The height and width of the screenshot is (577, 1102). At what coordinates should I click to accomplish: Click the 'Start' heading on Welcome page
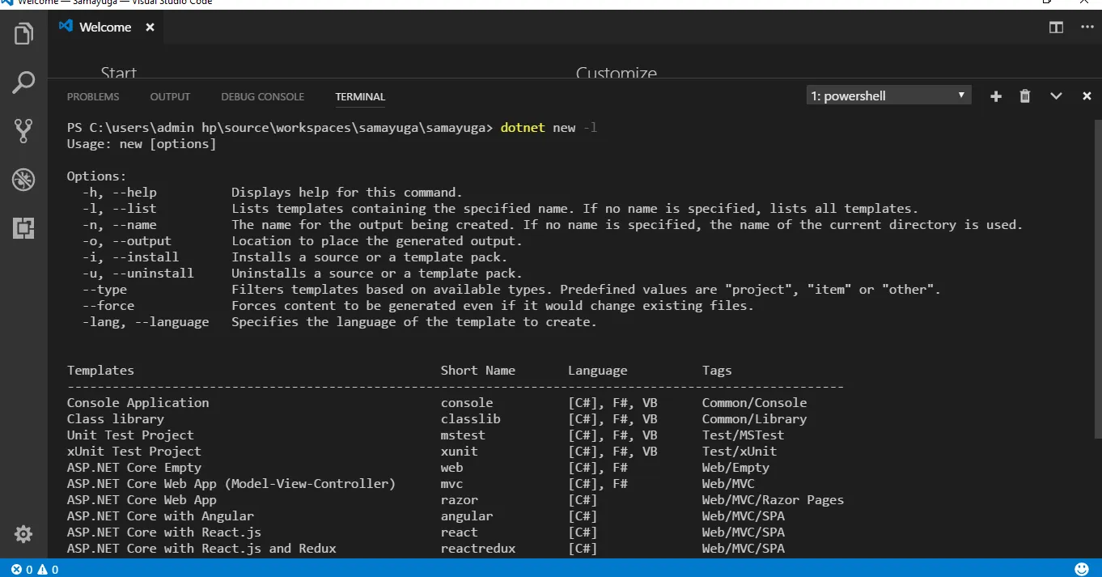click(x=119, y=73)
